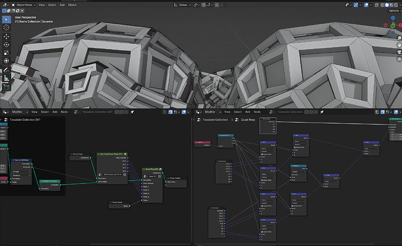402x246 pixels.
Task: Open the node tree browse icon in left header
Action: (76, 112)
